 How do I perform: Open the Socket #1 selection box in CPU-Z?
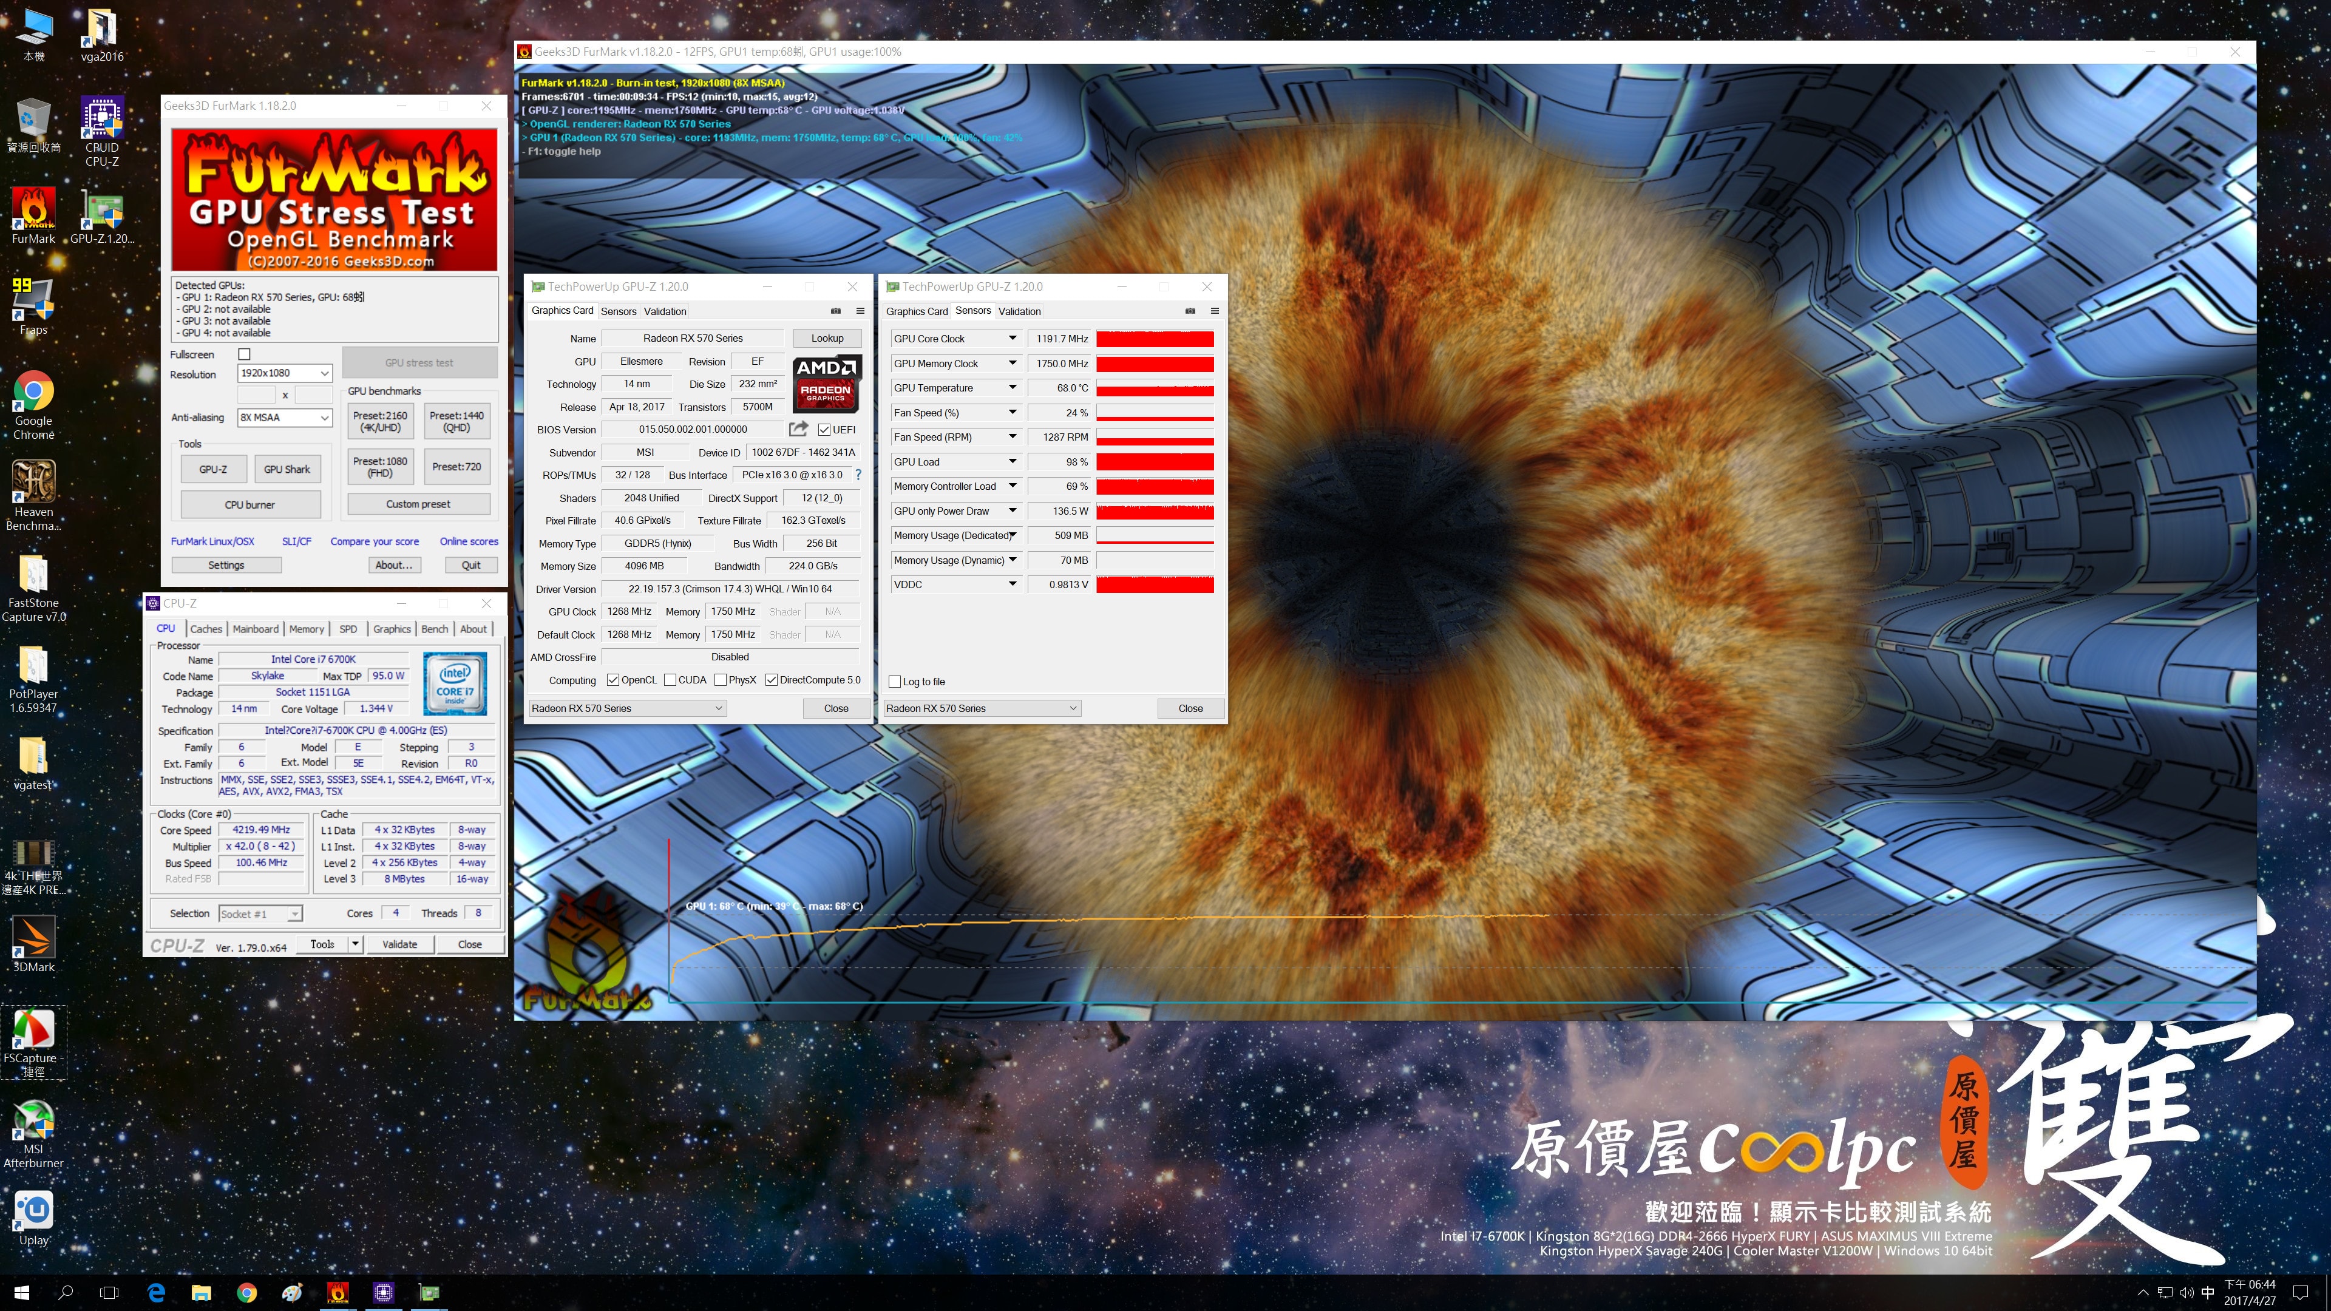(260, 914)
